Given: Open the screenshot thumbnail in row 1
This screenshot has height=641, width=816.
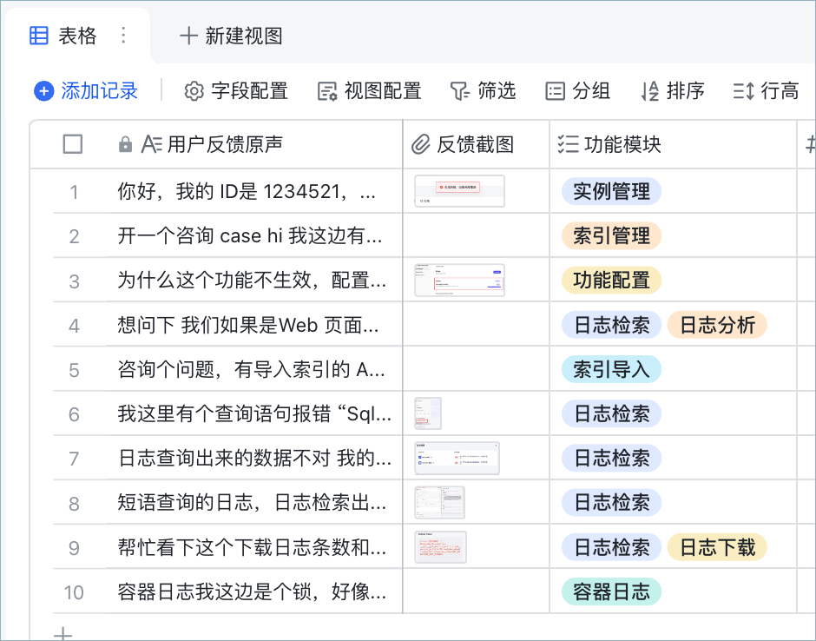Looking at the screenshot, I should (459, 191).
